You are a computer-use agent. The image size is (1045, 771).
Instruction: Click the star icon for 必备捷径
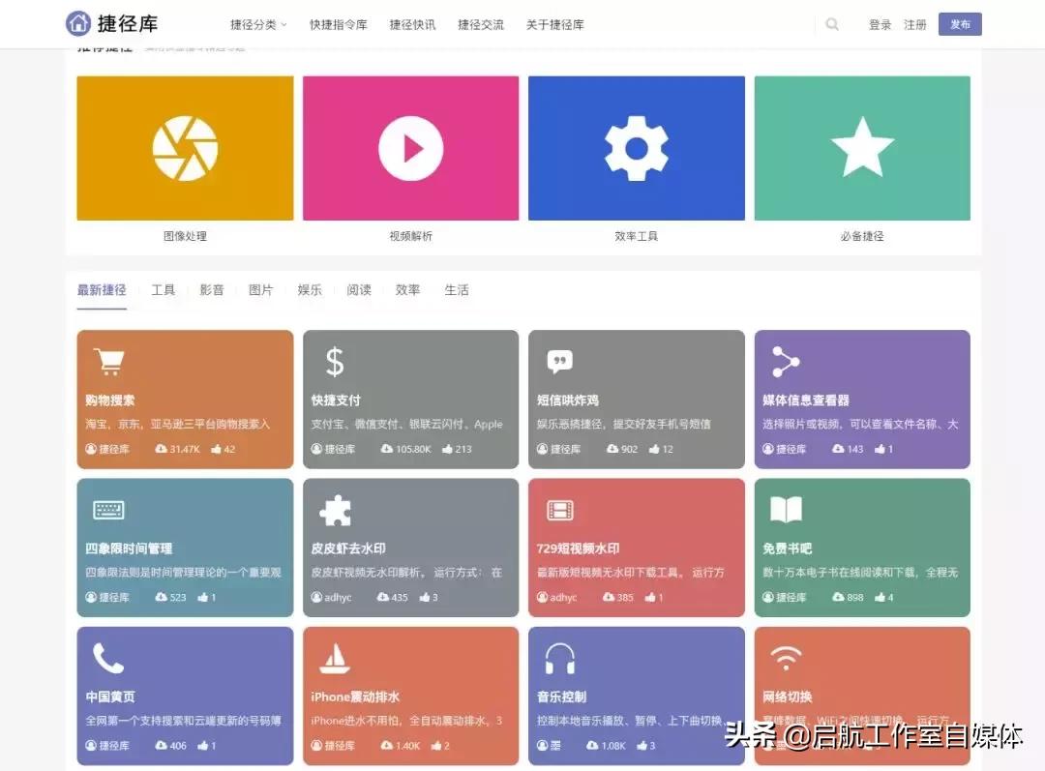[x=861, y=147]
